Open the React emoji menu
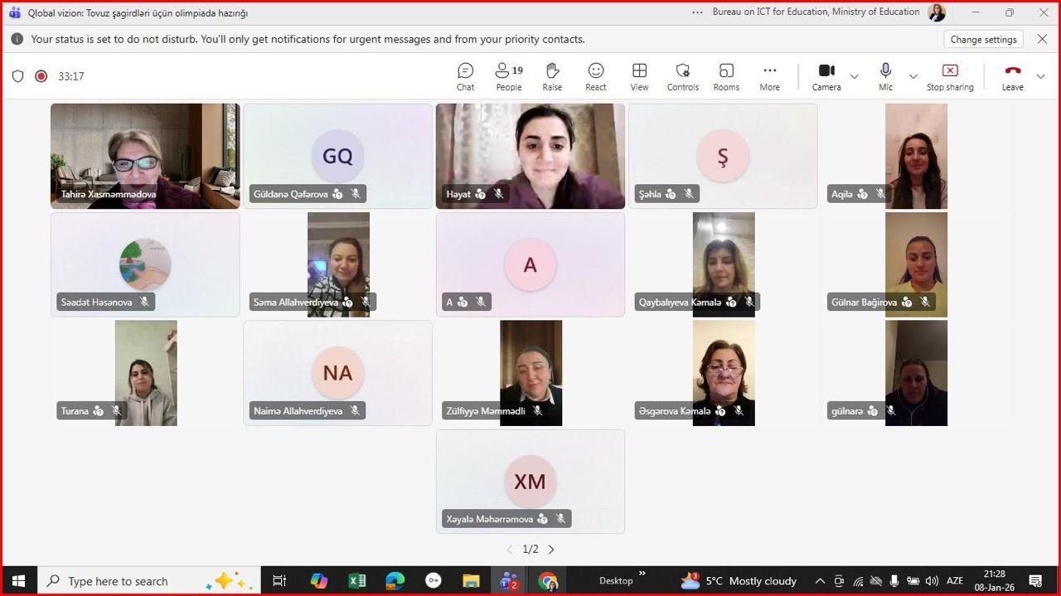Screen dimensions: 1061x596 [595, 76]
